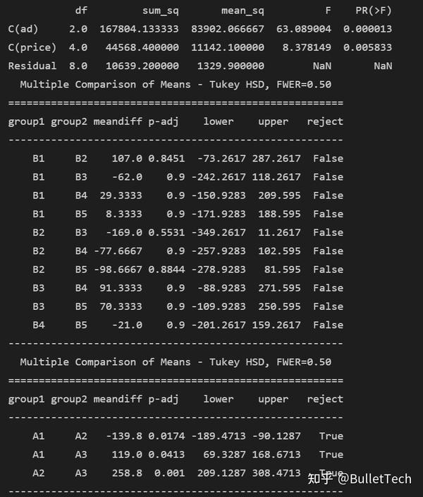Click the PR(>F) column header

[x=374, y=11]
